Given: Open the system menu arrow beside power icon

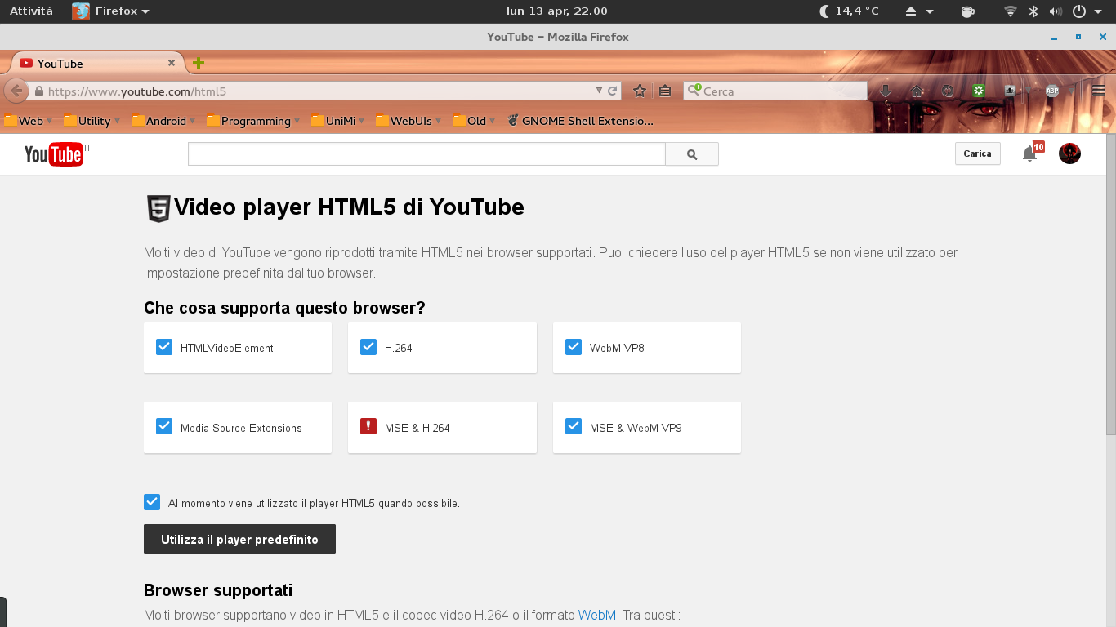Looking at the screenshot, I should click(1099, 12).
